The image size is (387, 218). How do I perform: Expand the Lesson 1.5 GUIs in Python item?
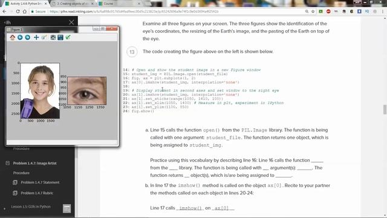coord(4,209)
